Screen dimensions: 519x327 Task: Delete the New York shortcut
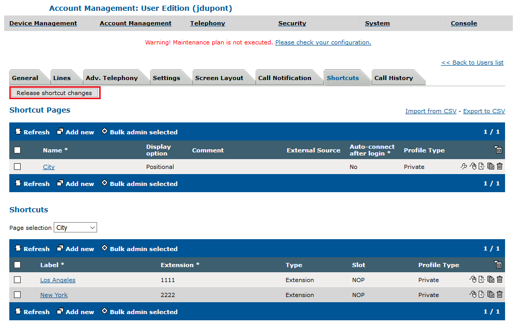[x=500, y=294]
